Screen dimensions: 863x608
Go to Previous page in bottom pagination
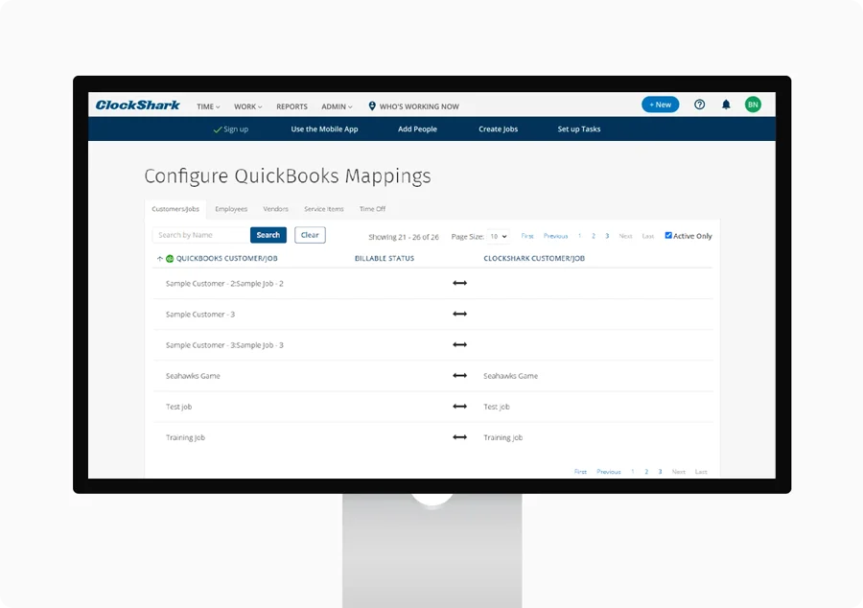pyautogui.click(x=608, y=472)
